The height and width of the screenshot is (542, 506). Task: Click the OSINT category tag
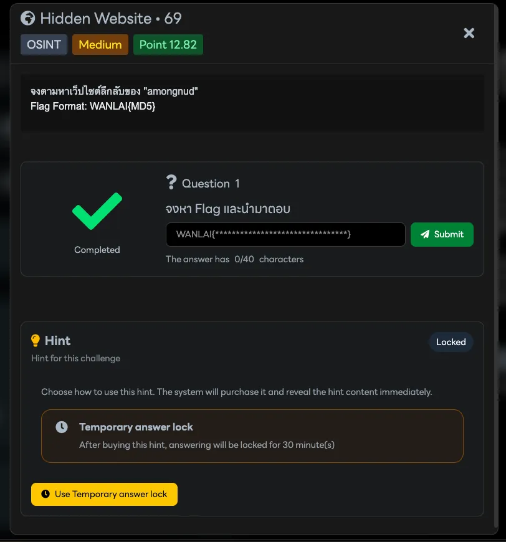pos(44,45)
